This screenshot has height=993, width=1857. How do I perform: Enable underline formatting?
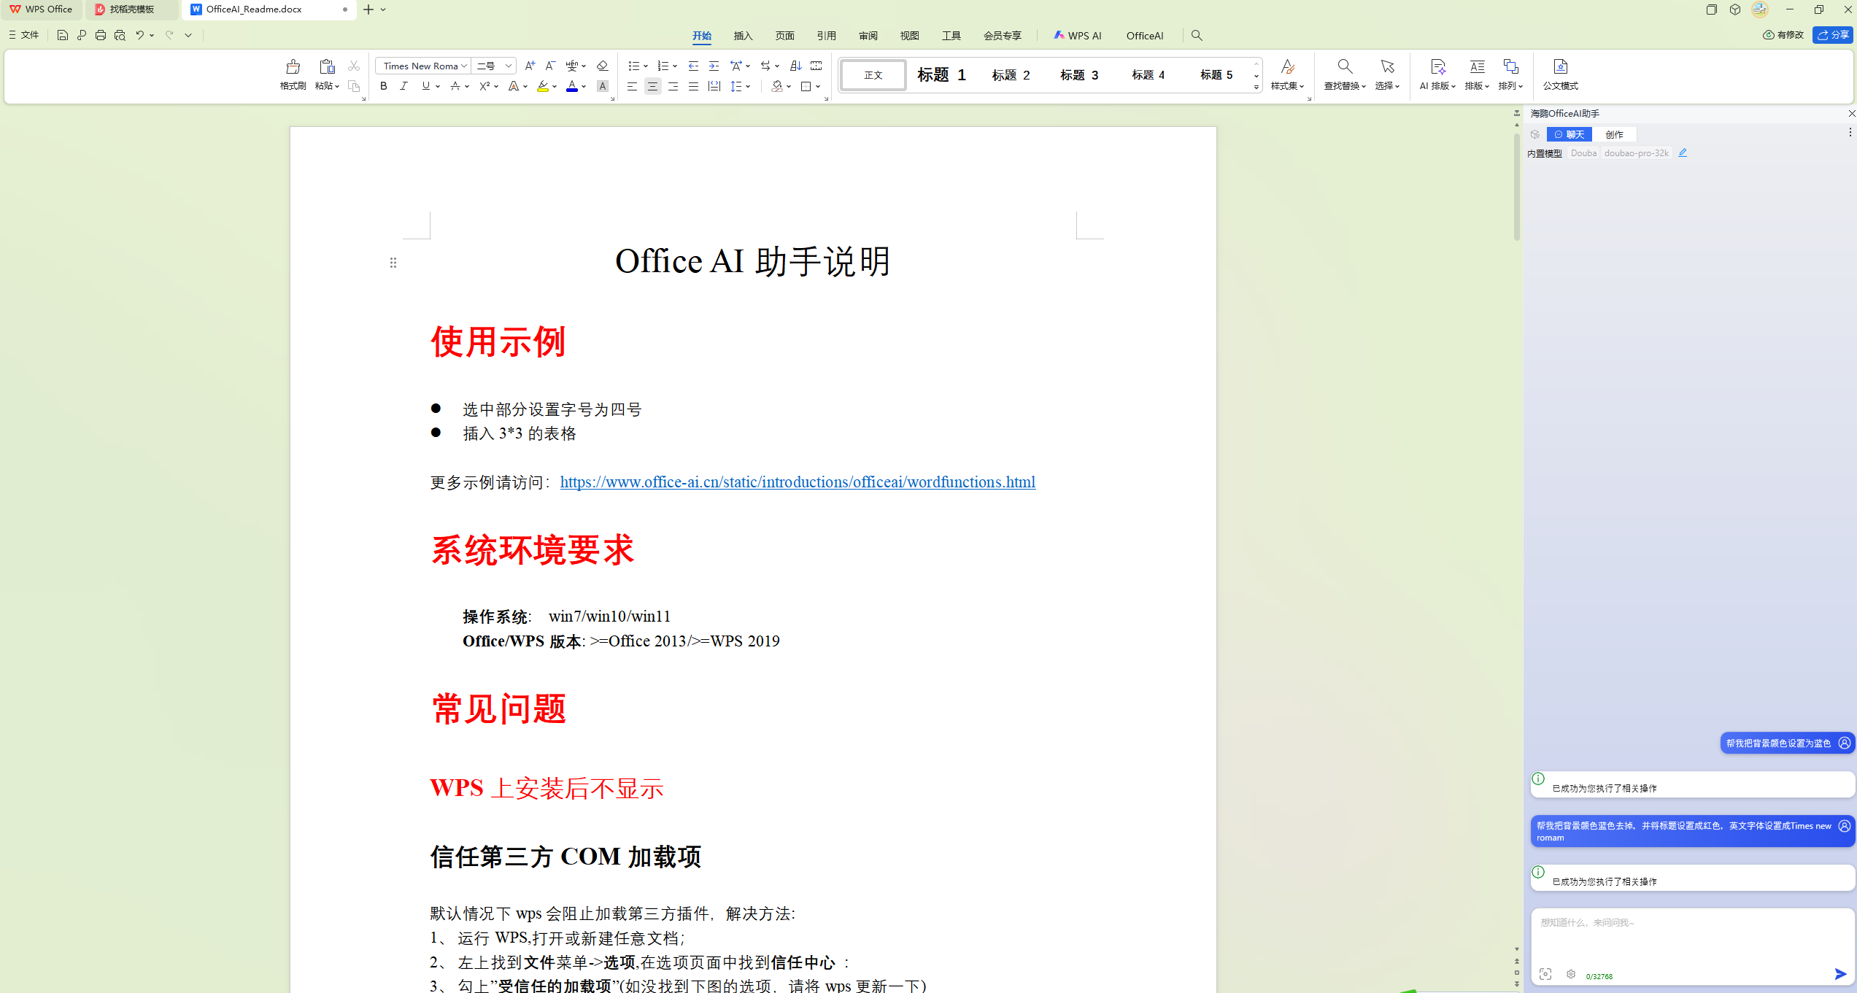coord(425,86)
